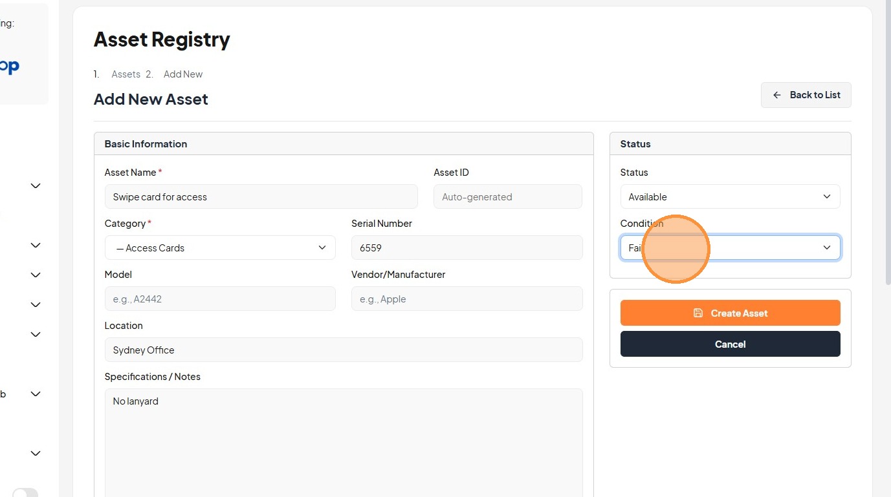The width and height of the screenshot is (891, 497).
Task: Click into the Serial Number field
Action: tap(467, 248)
